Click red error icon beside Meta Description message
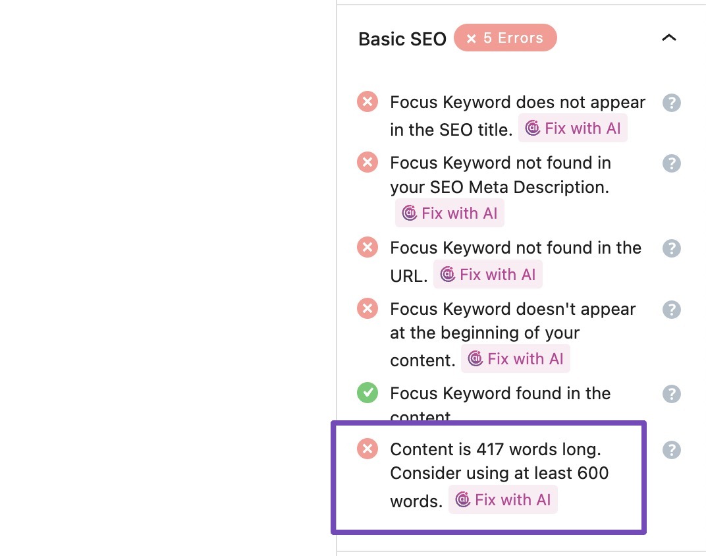Viewport: 706px width, 556px height. tap(367, 162)
